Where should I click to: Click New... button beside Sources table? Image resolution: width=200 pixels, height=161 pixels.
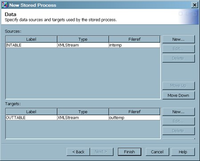[178, 39]
